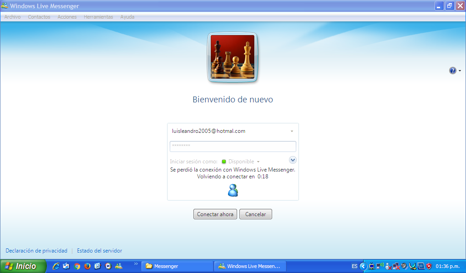Click the blue Messenger buddy icon
Screen dimensions: 466x273
click(x=233, y=190)
